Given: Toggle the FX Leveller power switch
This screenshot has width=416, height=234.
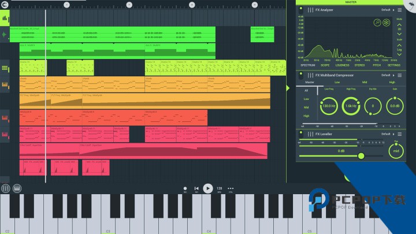Looking at the screenshot, I should (301, 133).
